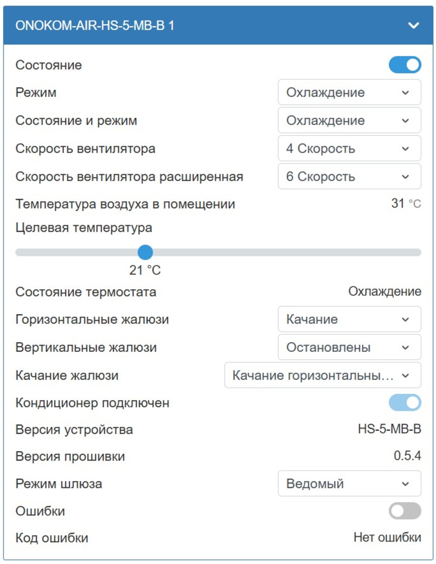Open the Скорость вентилятора расширенная dropdown
The image size is (436, 564).
(349, 176)
